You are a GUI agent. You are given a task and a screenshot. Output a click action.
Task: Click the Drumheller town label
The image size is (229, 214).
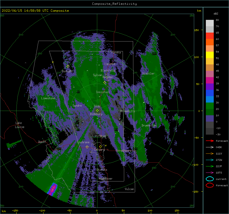pyautogui.click(x=149, y=125)
